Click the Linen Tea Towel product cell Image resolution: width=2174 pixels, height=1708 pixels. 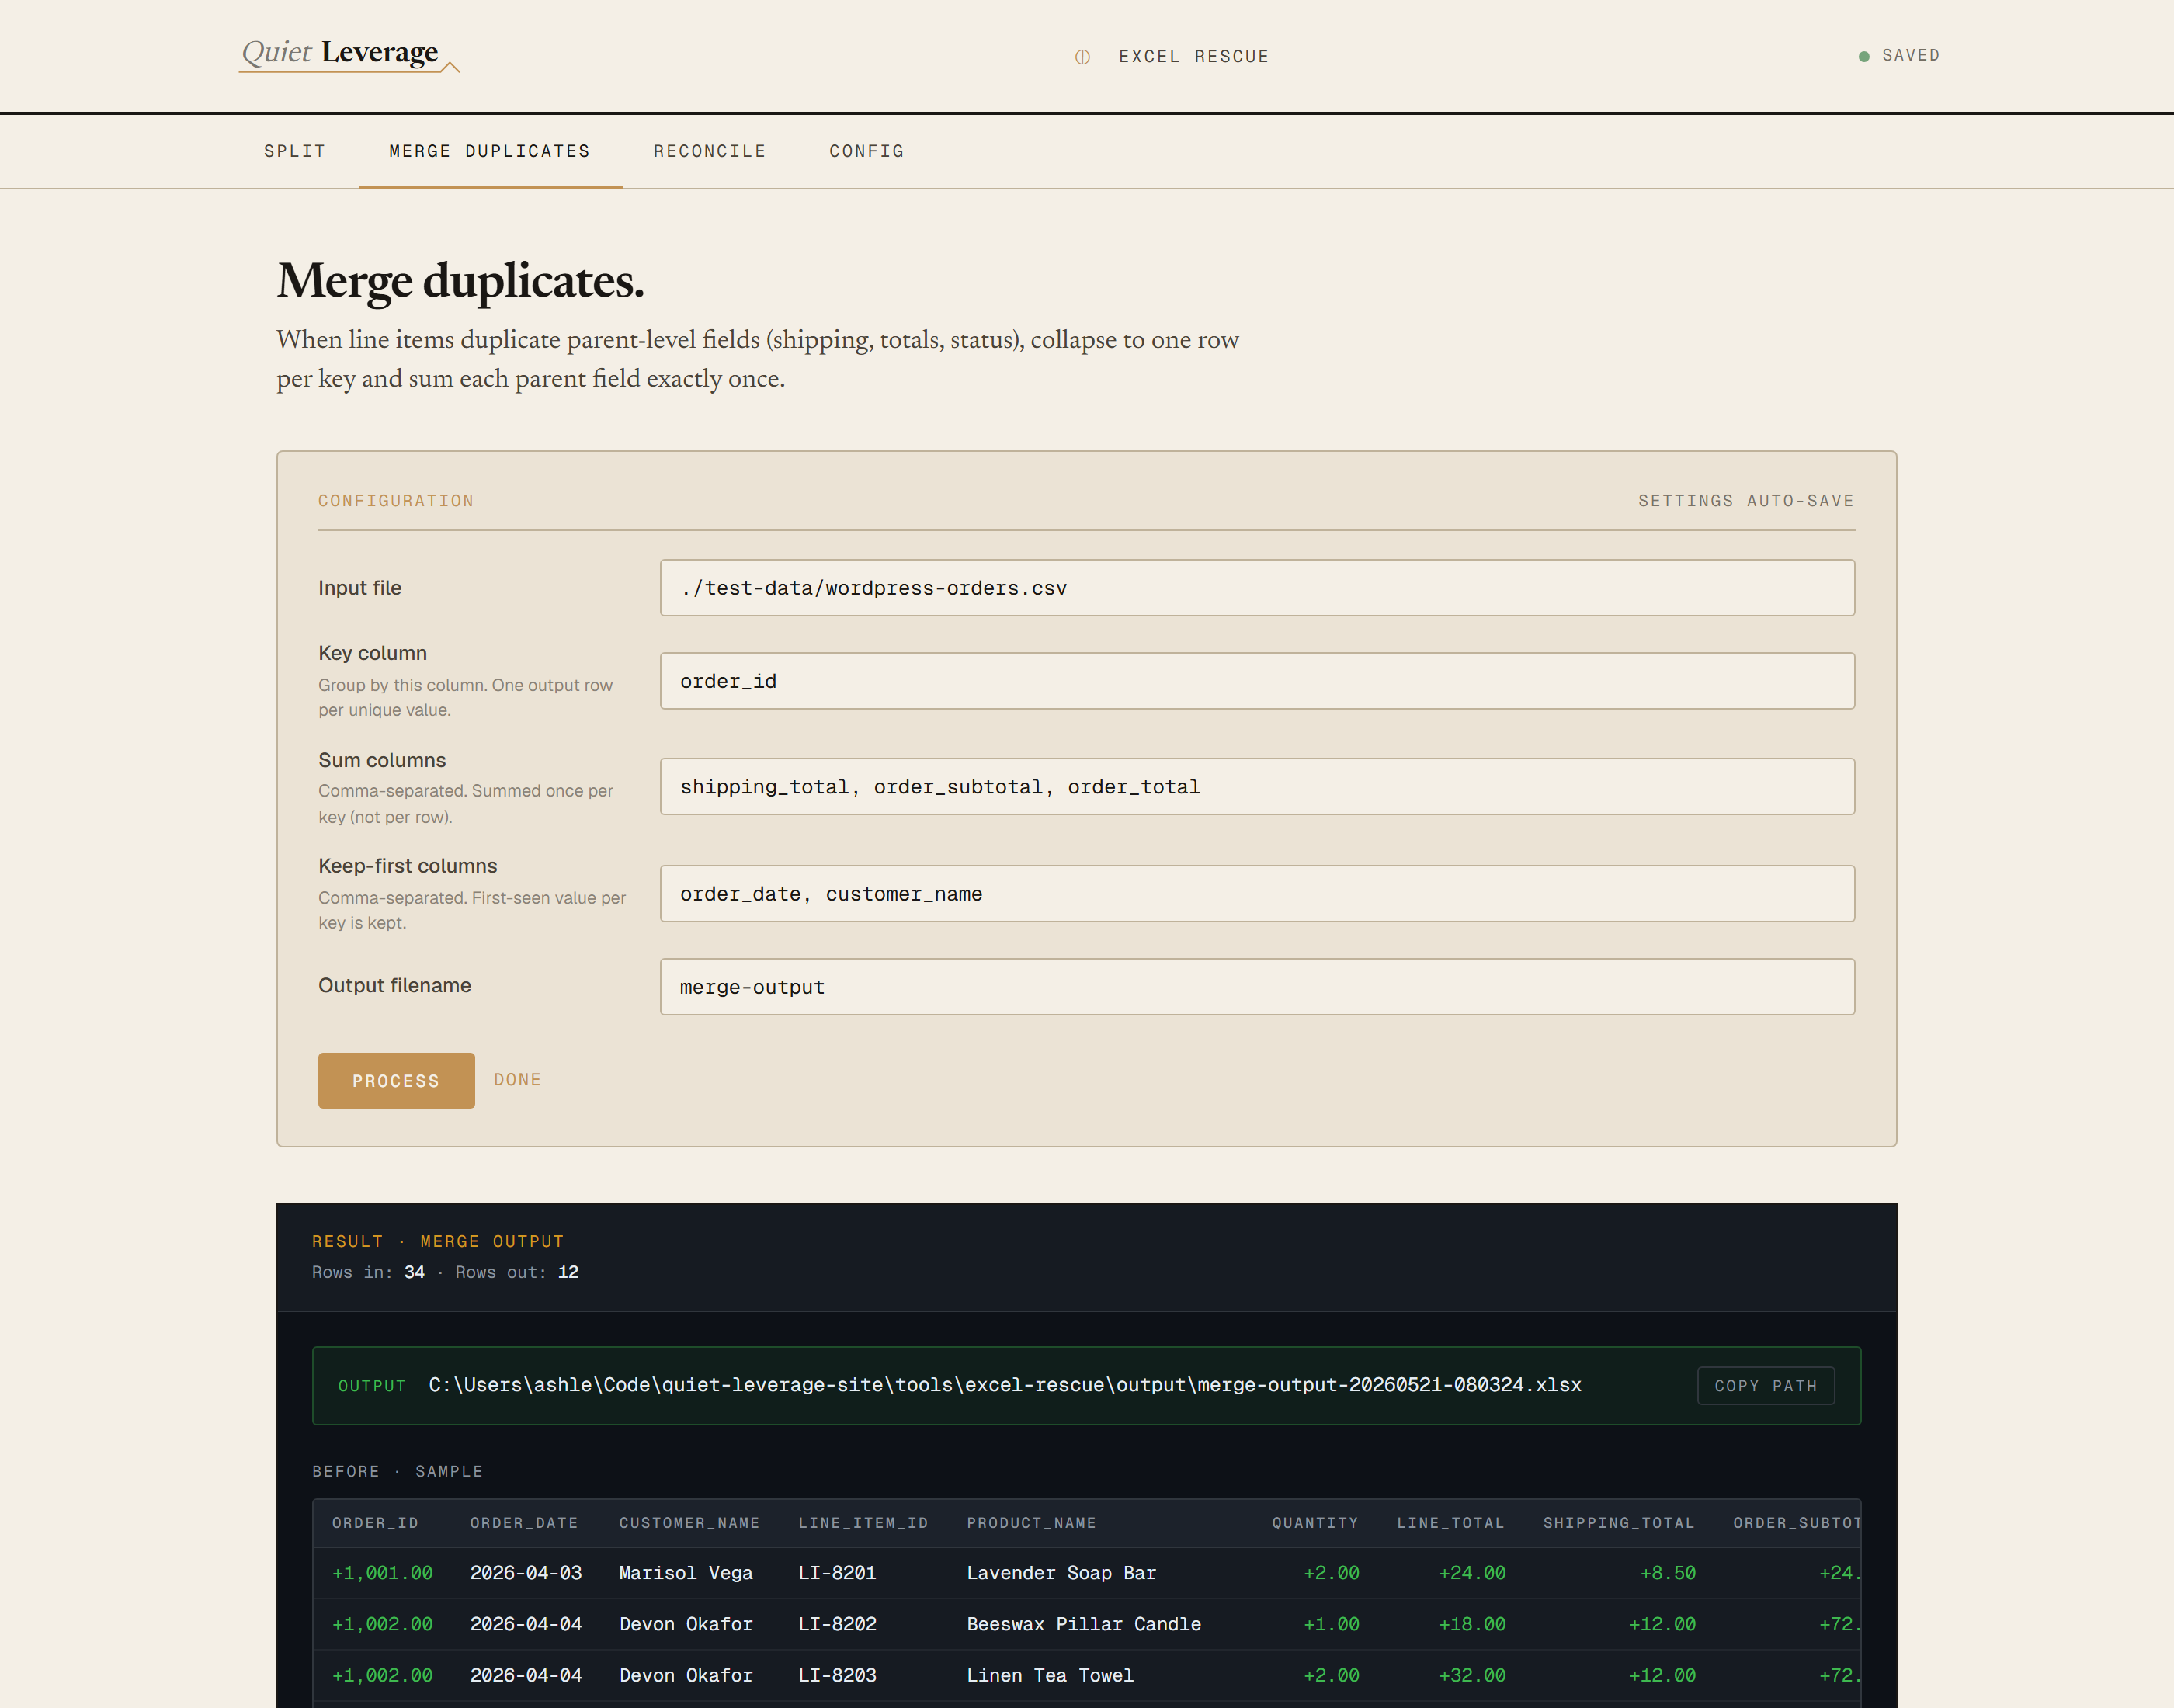[x=1050, y=1675]
